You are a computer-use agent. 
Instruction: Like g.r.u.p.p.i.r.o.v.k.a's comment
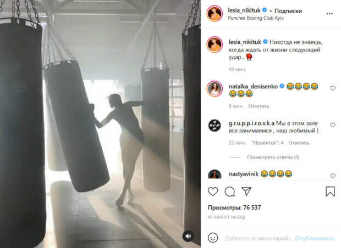click(333, 125)
